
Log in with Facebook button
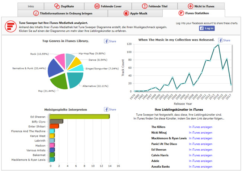[x=207, y=28]
